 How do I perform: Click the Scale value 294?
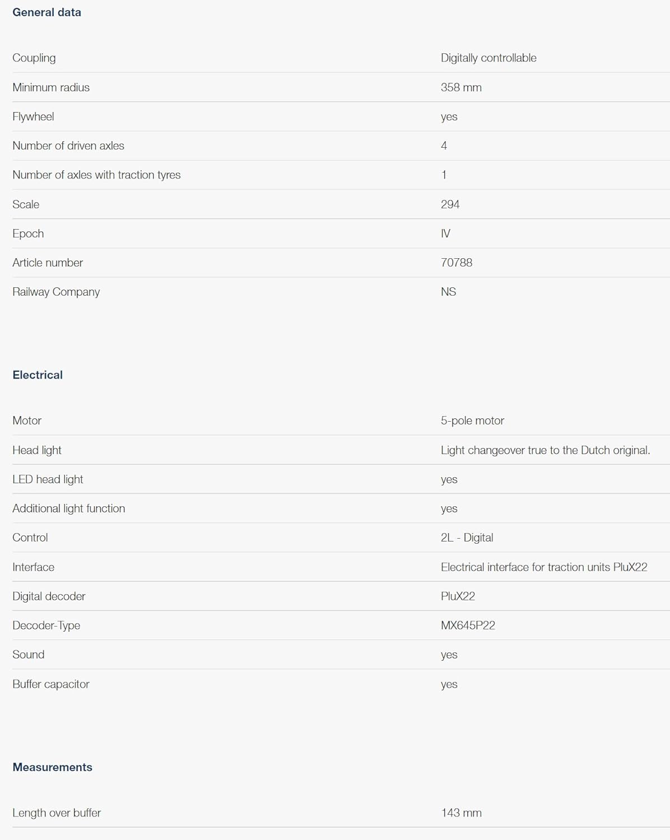(450, 204)
